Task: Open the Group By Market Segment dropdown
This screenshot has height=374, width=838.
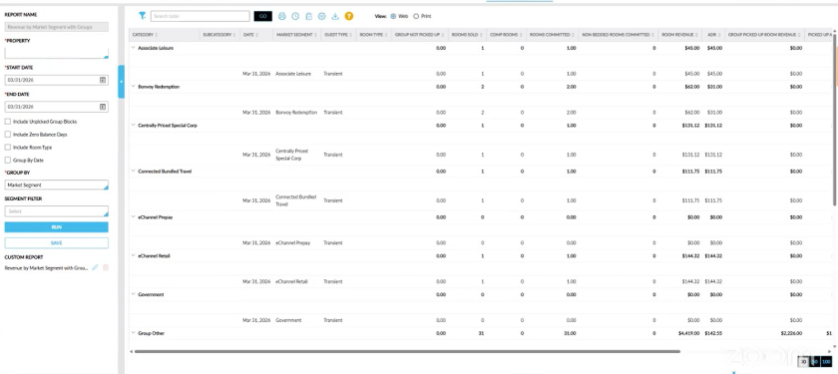Action: [57, 185]
